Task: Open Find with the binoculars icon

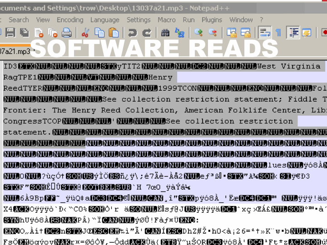Action: tap(165, 33)
